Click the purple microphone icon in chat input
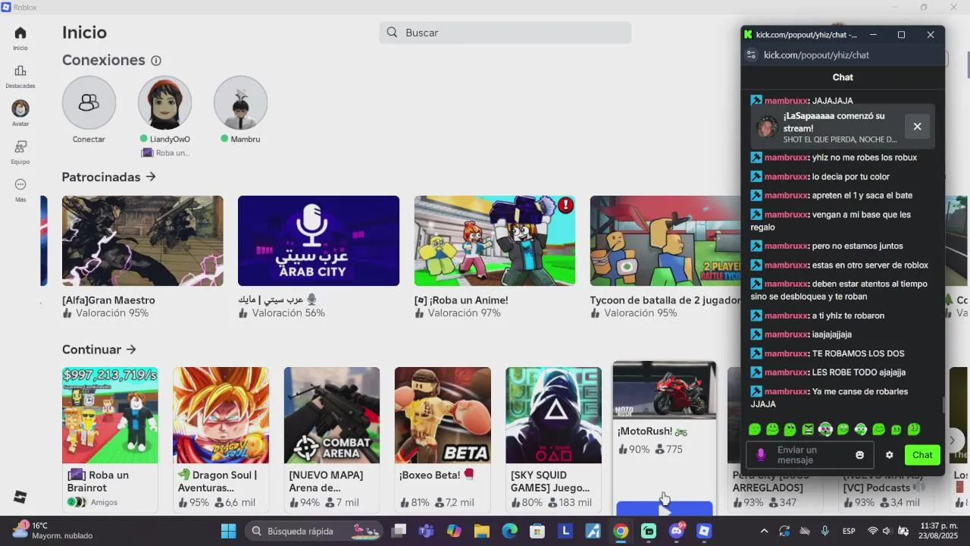Image resolution: width=970 pixels, height=546 pixels. click(762, 455)
